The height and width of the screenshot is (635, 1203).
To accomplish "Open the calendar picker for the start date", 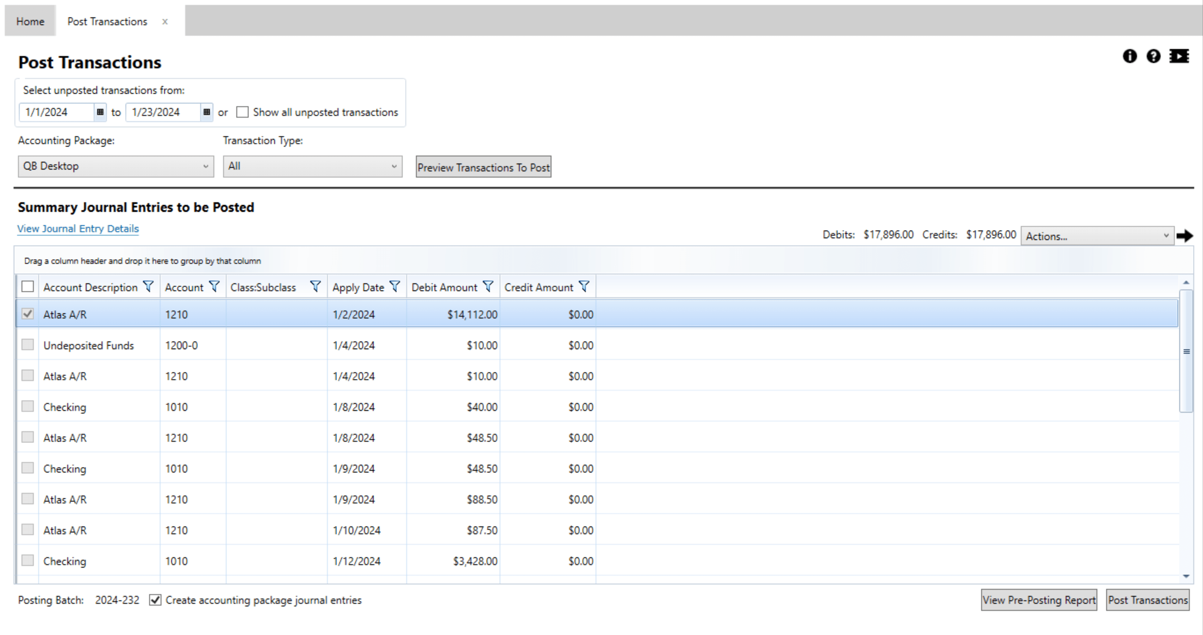I will [x=100, y=112].
